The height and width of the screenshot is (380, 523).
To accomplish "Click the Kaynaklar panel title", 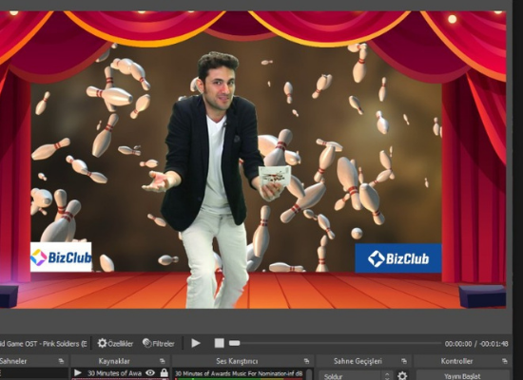I will tap(114, 361).
